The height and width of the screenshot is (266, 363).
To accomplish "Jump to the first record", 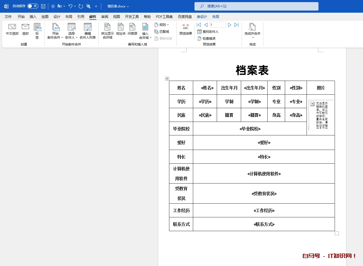I will click(x=199, y=25).
